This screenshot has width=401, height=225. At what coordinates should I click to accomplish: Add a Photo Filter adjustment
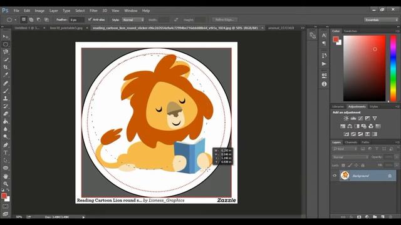(364, 126)
